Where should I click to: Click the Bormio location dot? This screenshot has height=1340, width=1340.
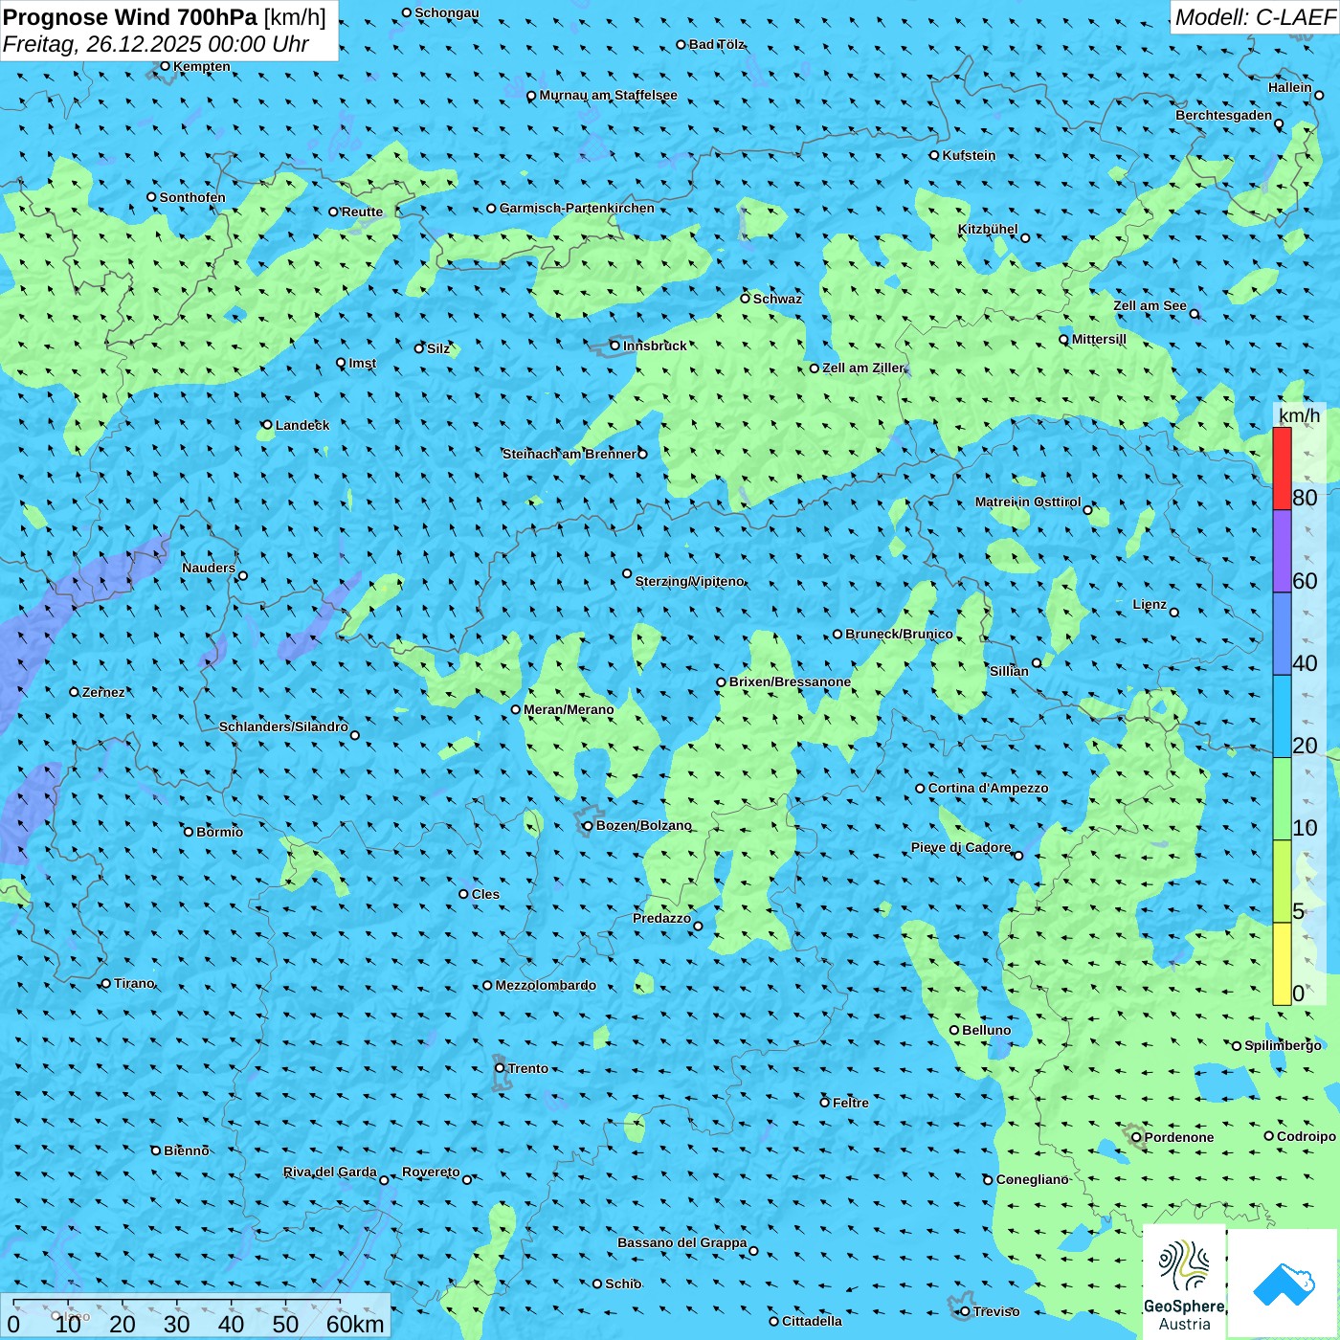click(189, 832)
